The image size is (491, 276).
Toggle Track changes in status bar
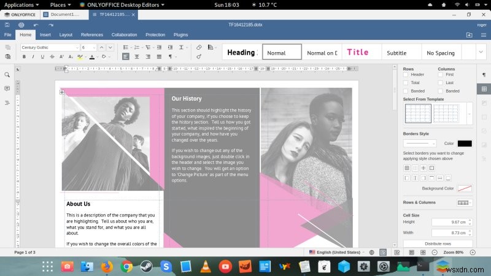click(397, 252)
